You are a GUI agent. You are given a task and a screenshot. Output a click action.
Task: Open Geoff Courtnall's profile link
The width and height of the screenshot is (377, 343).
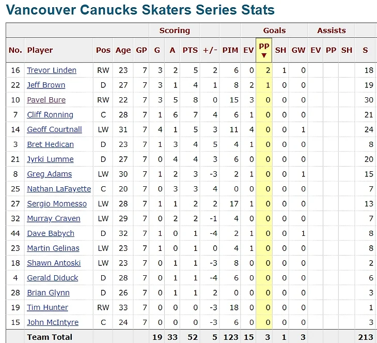[x=54, y=129]
